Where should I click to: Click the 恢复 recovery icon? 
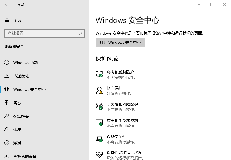pyautogui.click(x=7, y=129)
